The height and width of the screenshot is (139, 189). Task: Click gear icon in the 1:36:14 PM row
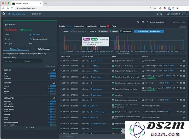pos(181,100)
